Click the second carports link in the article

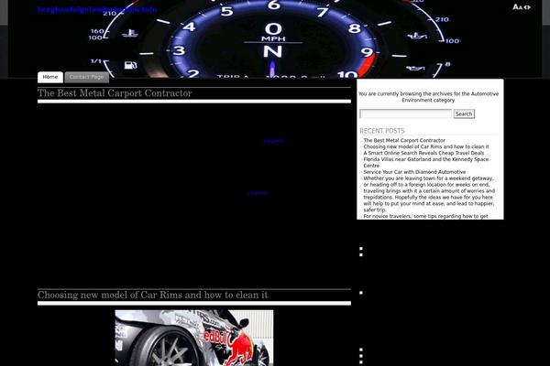[x=257, y=193]
